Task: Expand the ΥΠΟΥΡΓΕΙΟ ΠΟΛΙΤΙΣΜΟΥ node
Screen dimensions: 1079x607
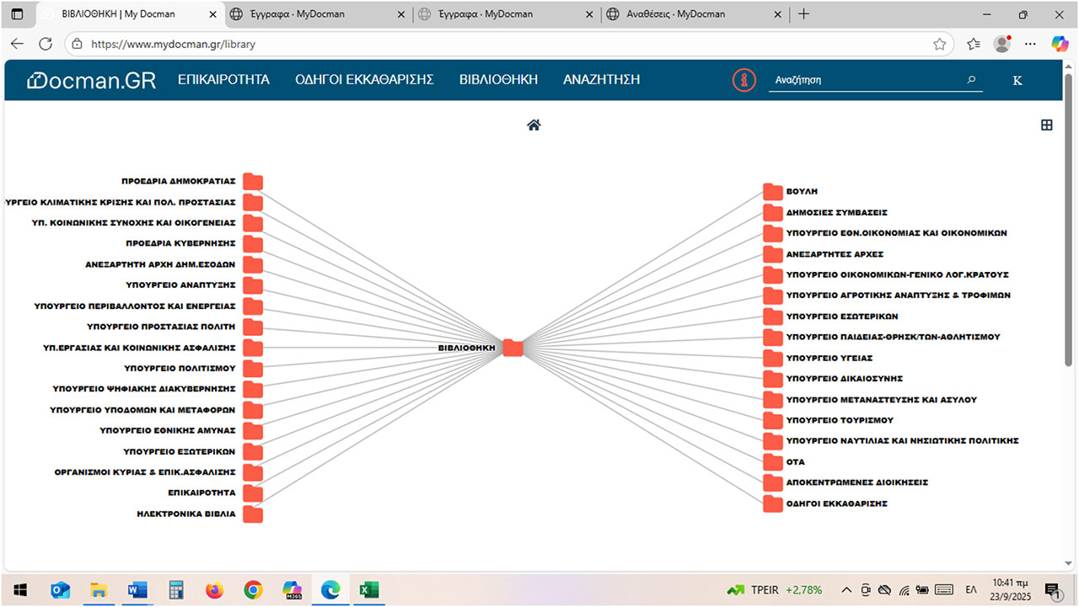Action: click(x=253, y=368)
